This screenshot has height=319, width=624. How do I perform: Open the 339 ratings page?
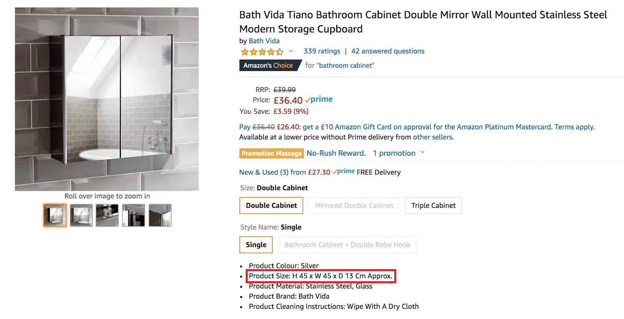click(321, 51)
